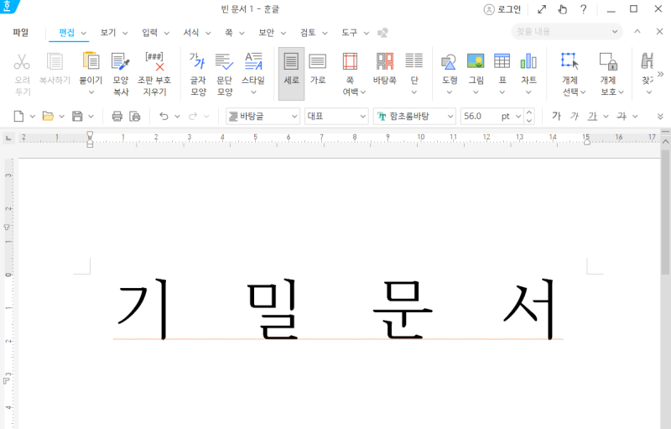Click the 바탕쪽 master page icon
Screen dimensions: 671x429
coord(385,61)
